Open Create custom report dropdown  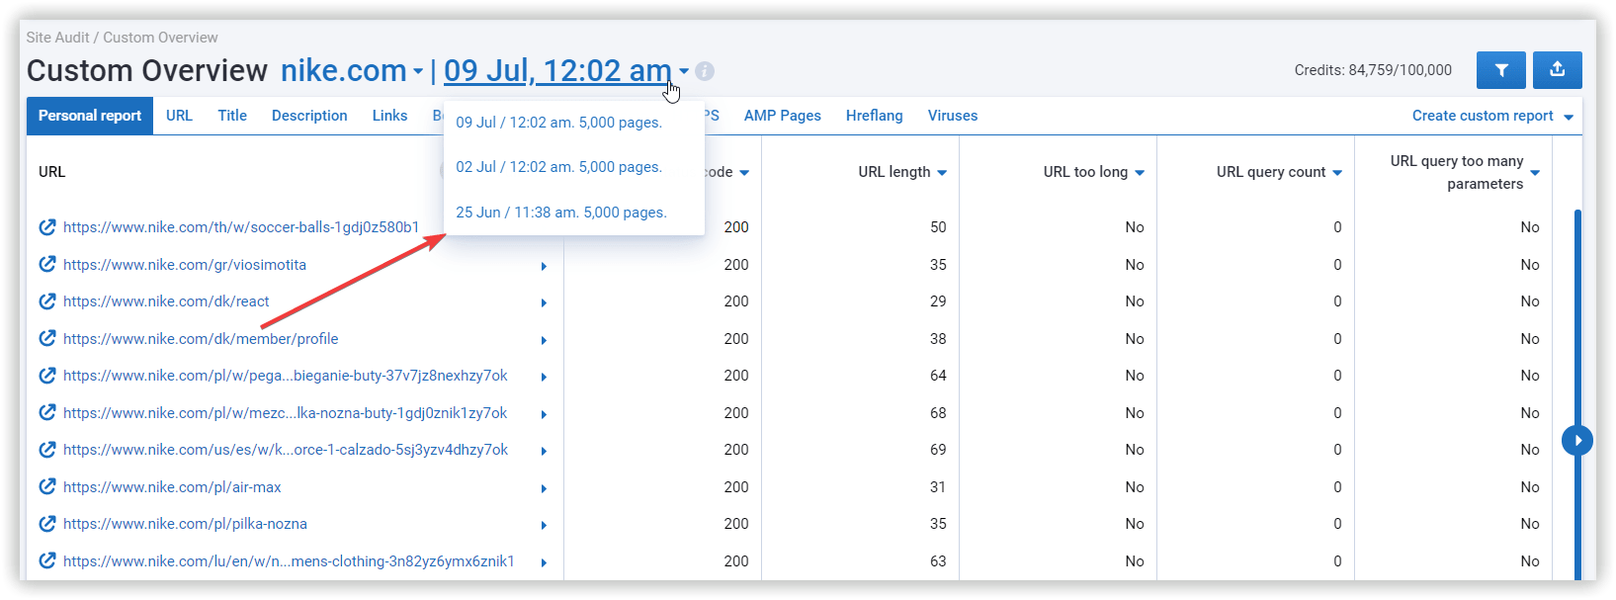(1492, 116)
